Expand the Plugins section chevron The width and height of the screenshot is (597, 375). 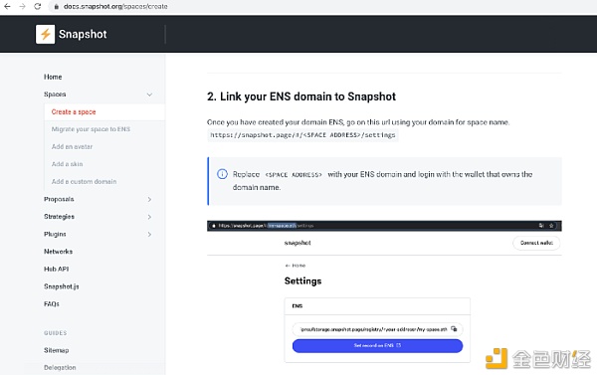[x=149, y=234]
